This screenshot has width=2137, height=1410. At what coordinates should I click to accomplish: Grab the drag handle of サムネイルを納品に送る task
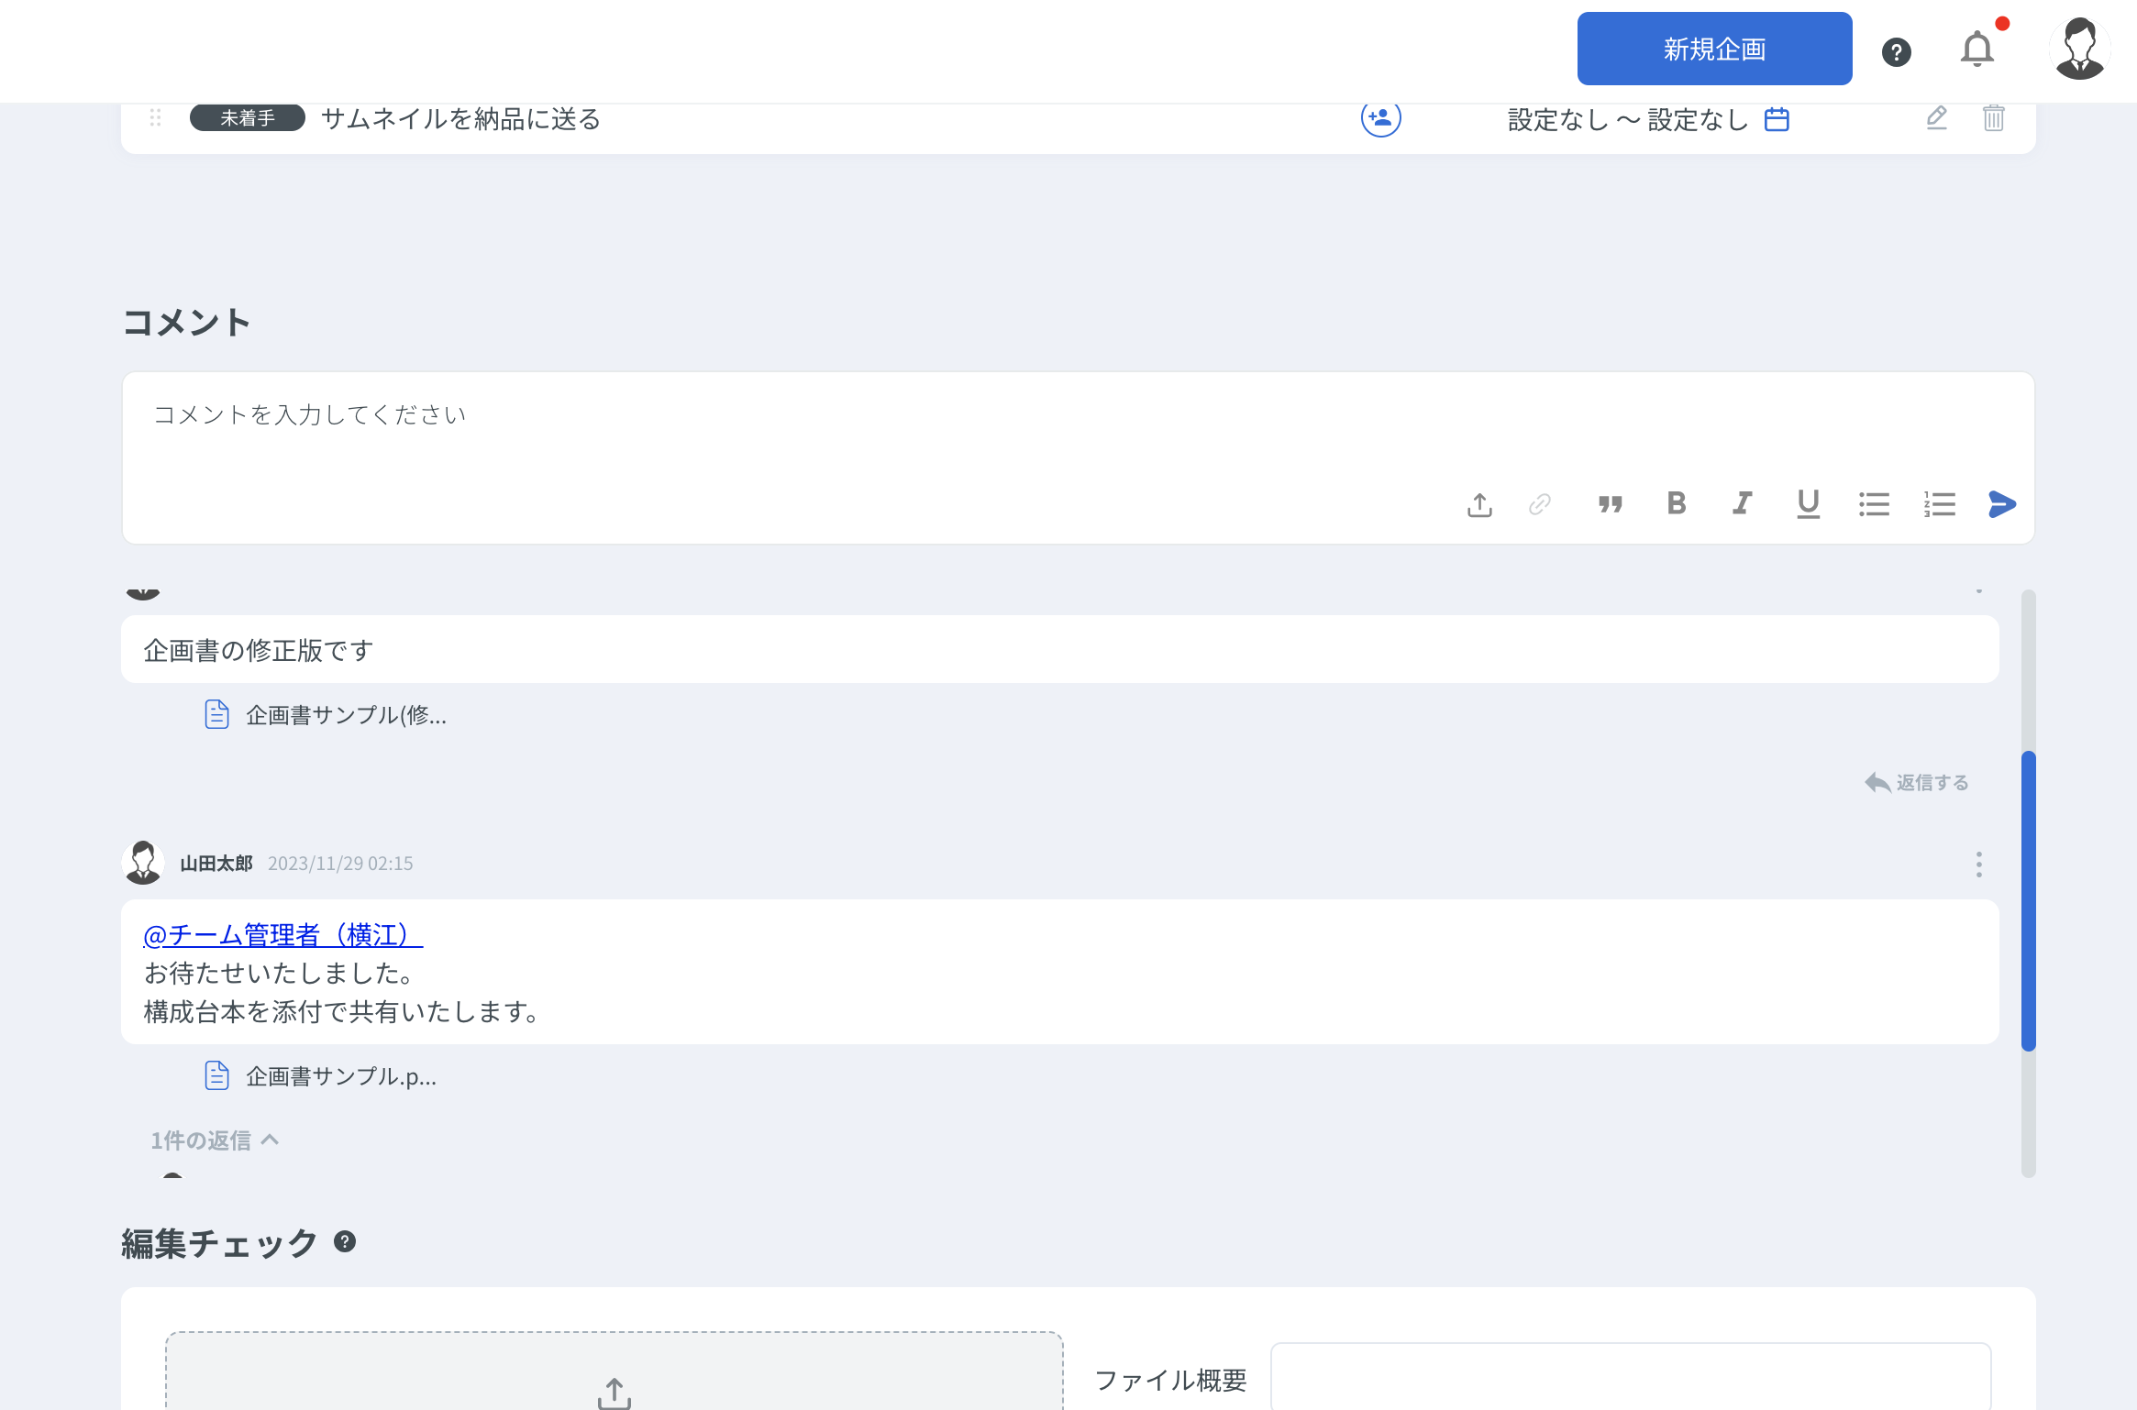[x=155, y=117]
